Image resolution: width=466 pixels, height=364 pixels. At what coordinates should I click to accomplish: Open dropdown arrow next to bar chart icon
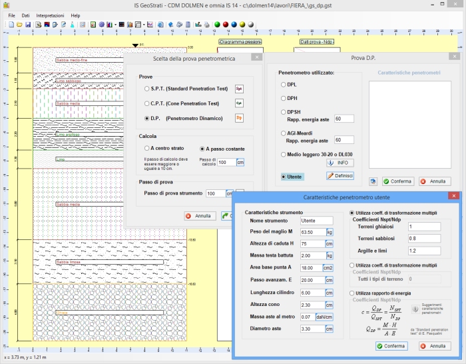click(x=116, y=25)
